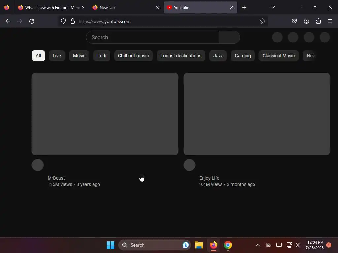338x253 pixels.
Task: Expand the list all tabs chevron
Action: pos(272,7)
